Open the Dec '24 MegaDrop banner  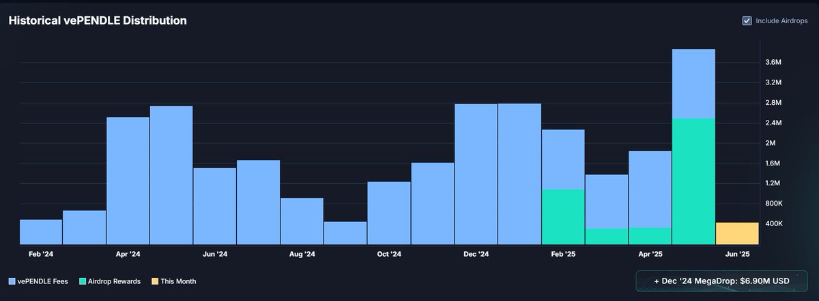click(x=720, y=281)
